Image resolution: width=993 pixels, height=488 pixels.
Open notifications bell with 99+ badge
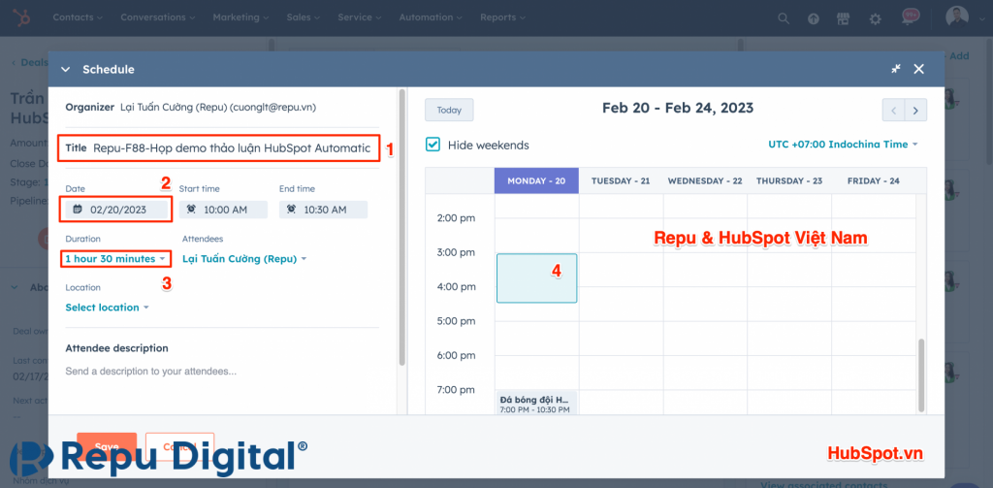pos(910,17)
